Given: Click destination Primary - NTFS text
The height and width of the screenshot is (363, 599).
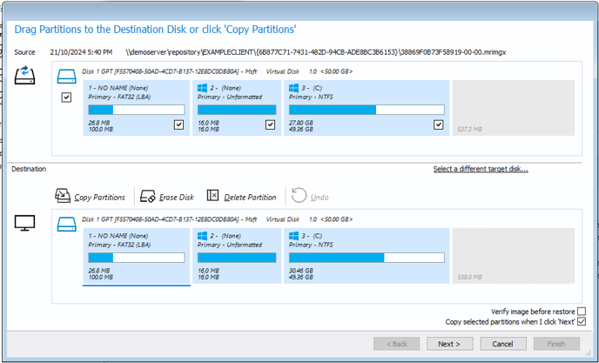Looking at the screenshot, I should pos(311,245).
